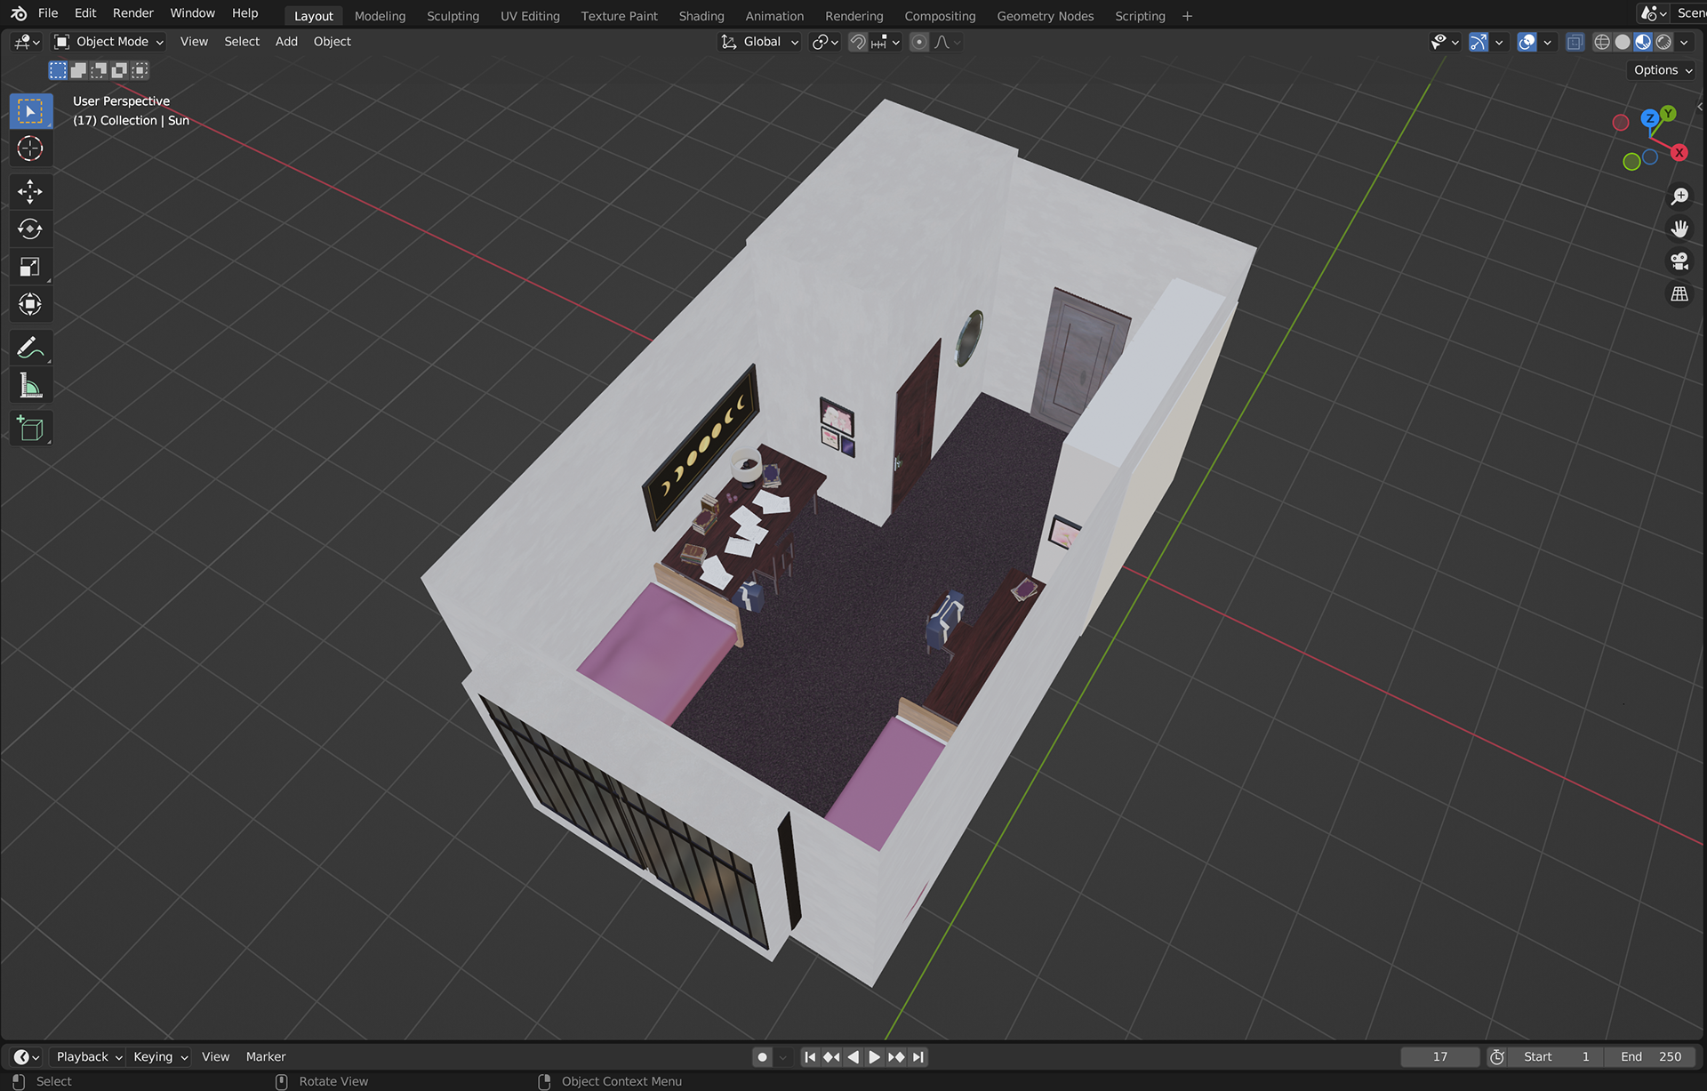Select the Move tool
Image resolution: width=1707 pixels, height=1091 pixels.
tap(30, 192)
